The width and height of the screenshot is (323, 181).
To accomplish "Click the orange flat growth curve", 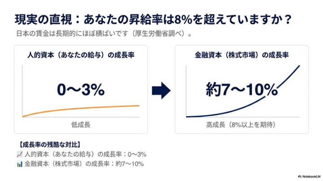I will (x=81, y=110).
